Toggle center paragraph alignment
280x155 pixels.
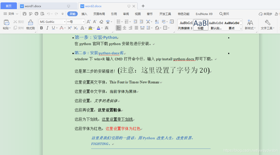point(124,28)
